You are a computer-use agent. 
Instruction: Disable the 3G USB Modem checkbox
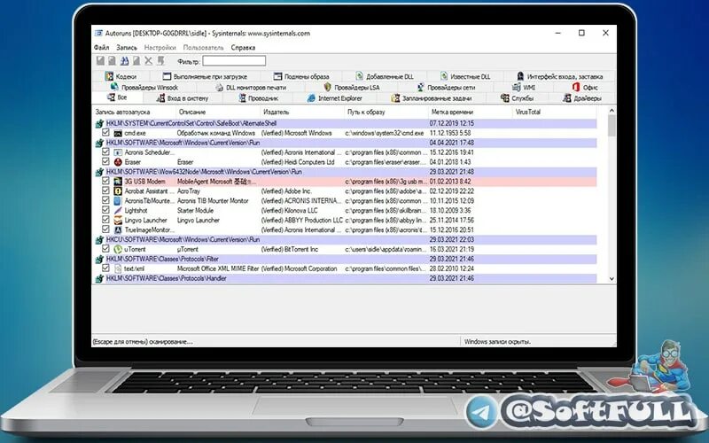105,181
